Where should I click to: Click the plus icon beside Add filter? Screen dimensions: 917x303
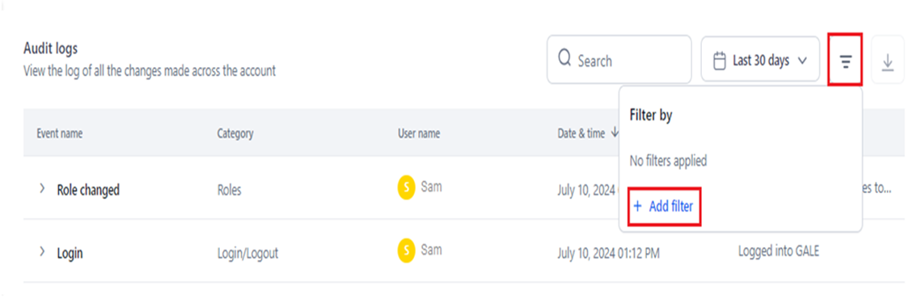[x=637, y=206]
